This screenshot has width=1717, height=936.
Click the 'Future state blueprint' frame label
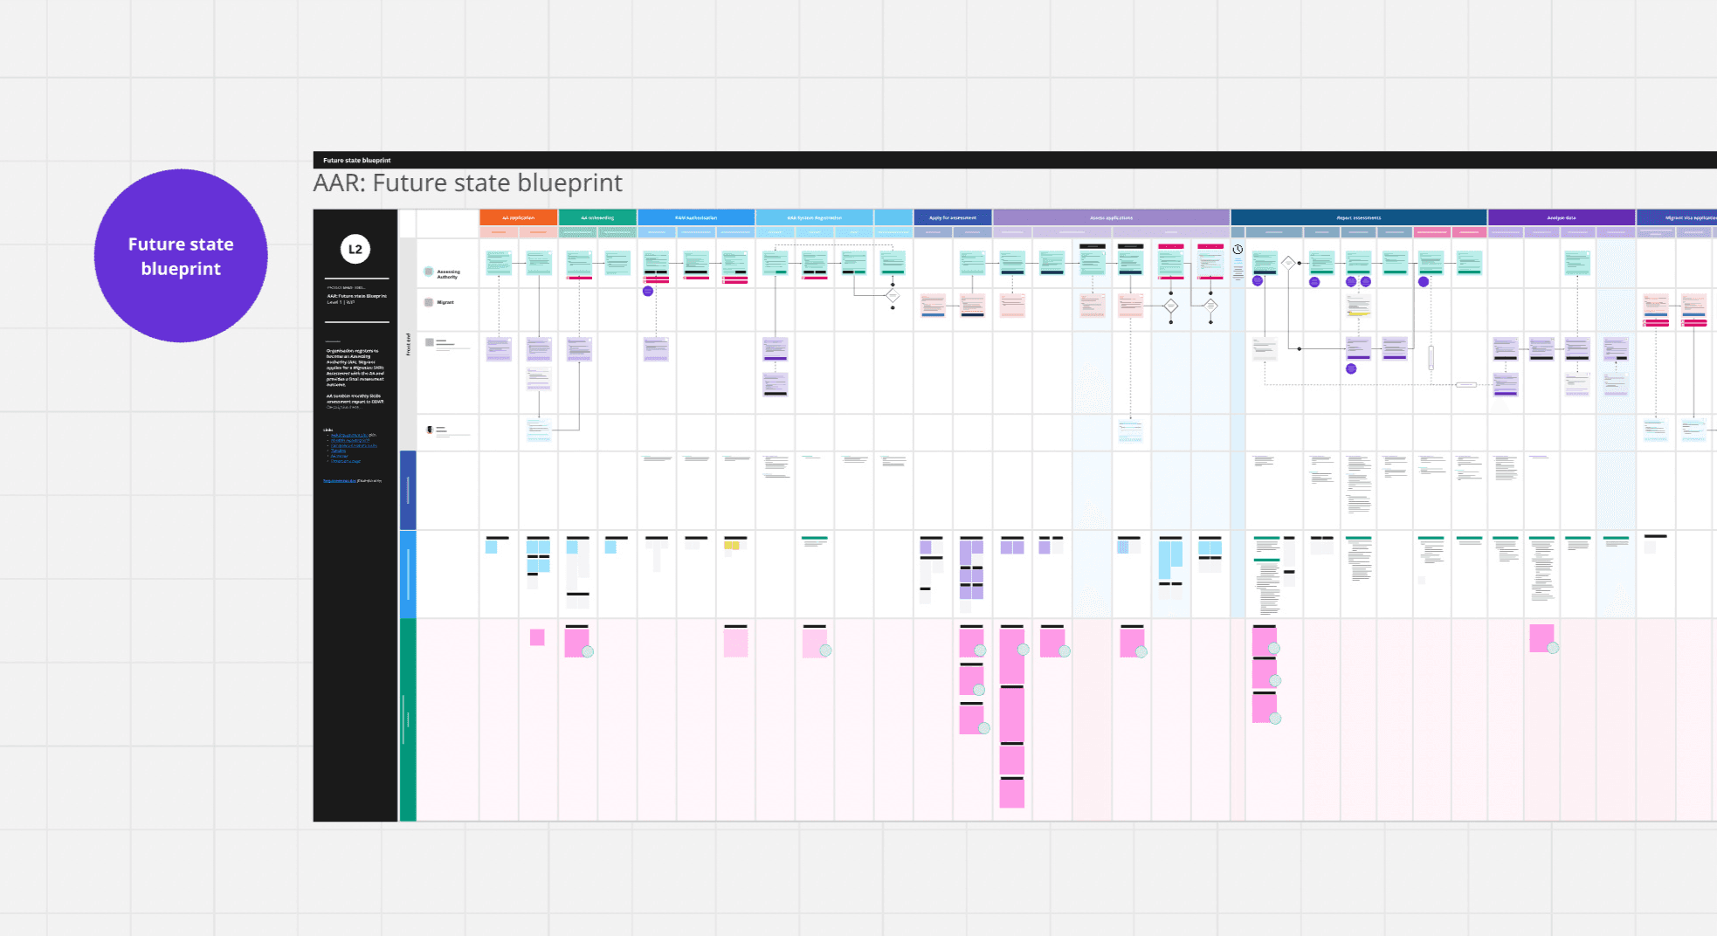(x=357, y=161)
